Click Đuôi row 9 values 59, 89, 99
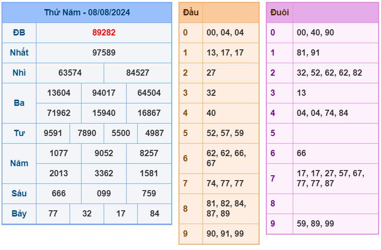Screen dimensions: 381x250 315,224
